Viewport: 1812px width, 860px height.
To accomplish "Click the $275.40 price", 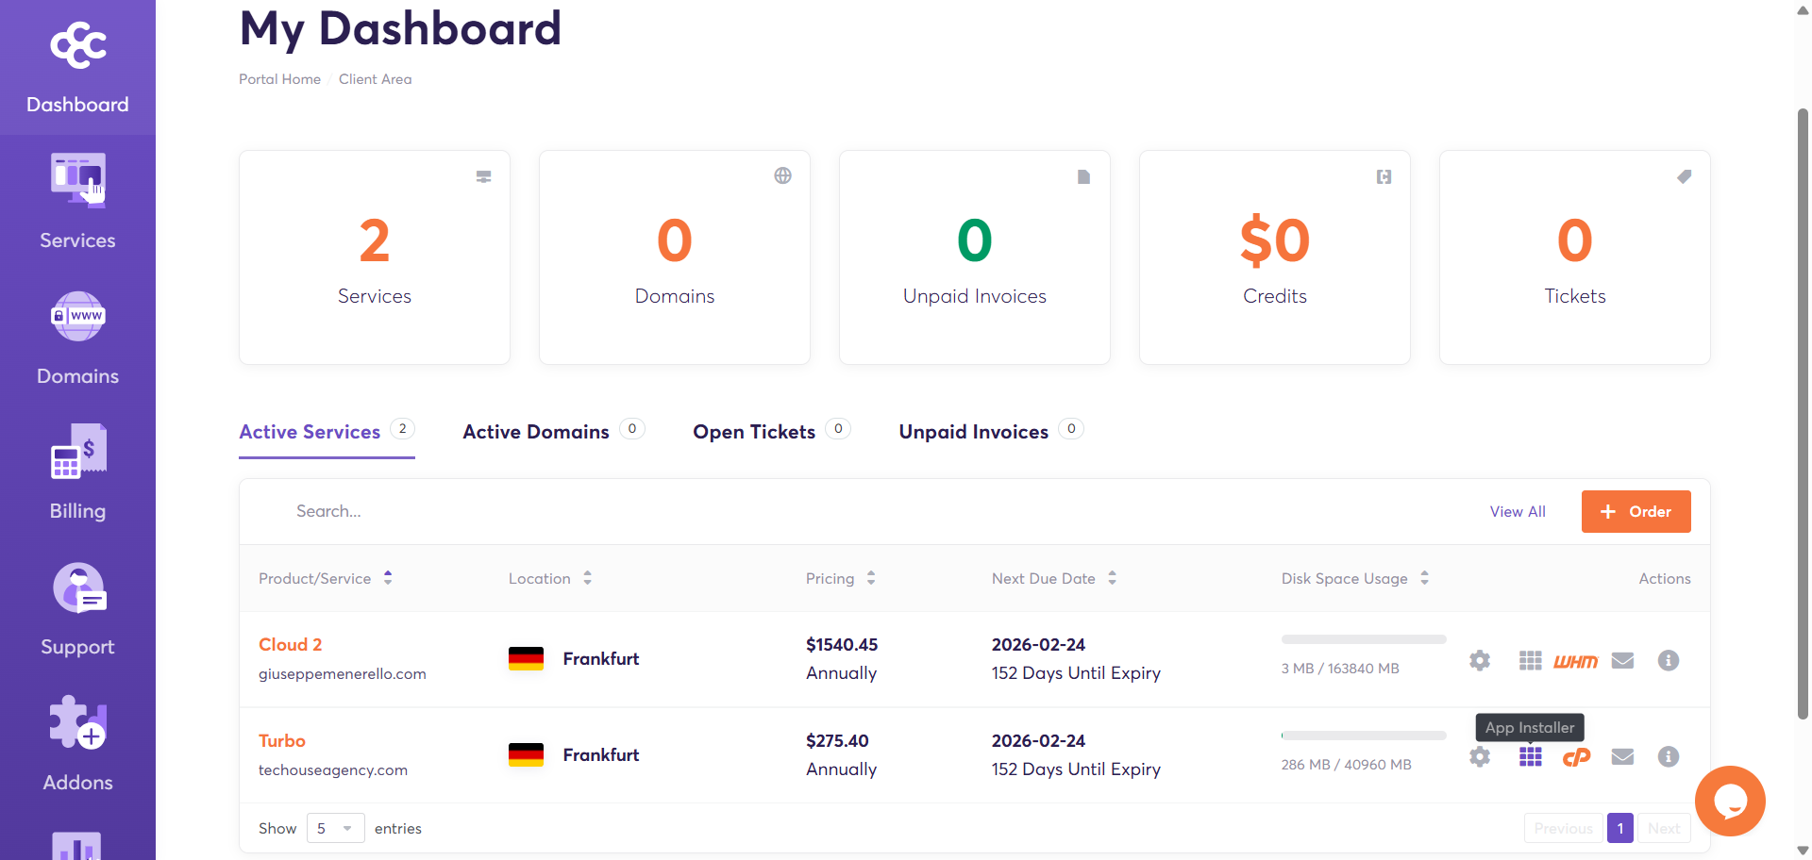I will (837, 740).
